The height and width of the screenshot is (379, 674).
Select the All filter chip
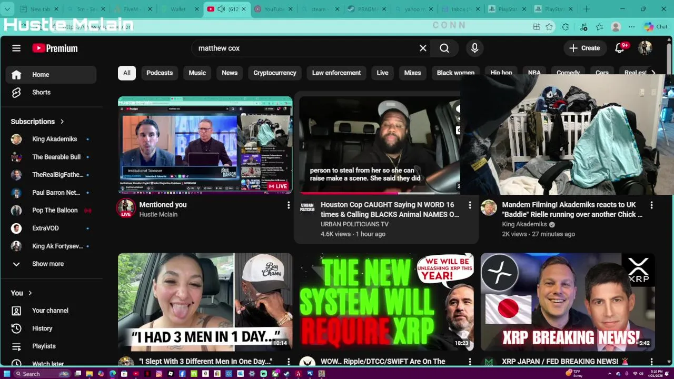127,73
